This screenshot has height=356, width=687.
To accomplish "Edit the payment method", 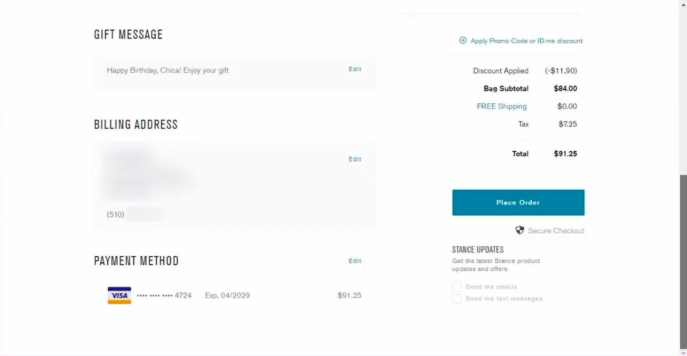I will tap(355, 261).
